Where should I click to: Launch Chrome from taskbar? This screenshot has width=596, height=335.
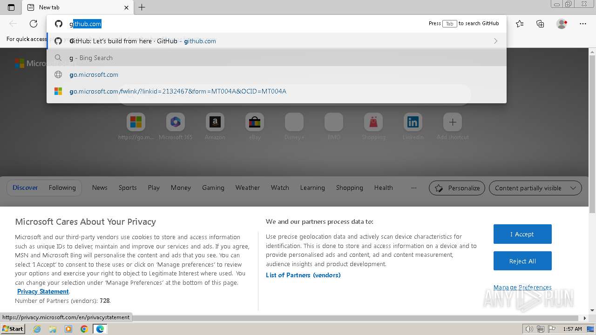pyautogui.click(x=84, y=329)
